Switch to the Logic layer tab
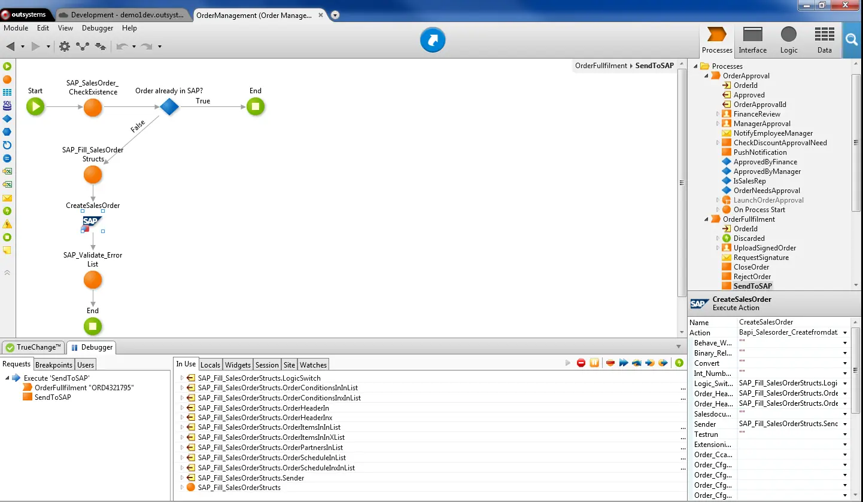 click(x=789, y=39)
